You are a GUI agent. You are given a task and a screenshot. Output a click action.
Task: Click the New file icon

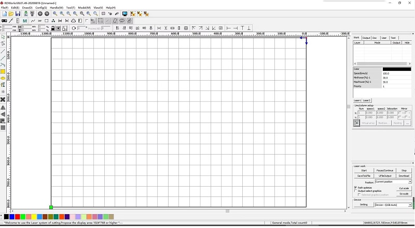(x=5, y=14)
